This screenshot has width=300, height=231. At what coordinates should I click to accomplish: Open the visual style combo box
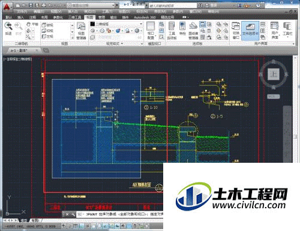tap(116, 24)
